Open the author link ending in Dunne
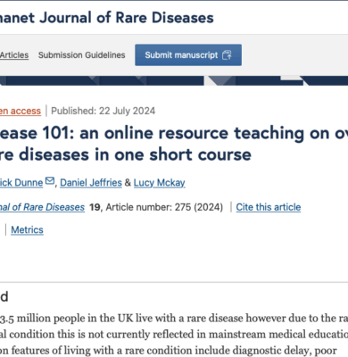Image resolution: width=348 pixels, height=357 pixels. tap(21, 182)
